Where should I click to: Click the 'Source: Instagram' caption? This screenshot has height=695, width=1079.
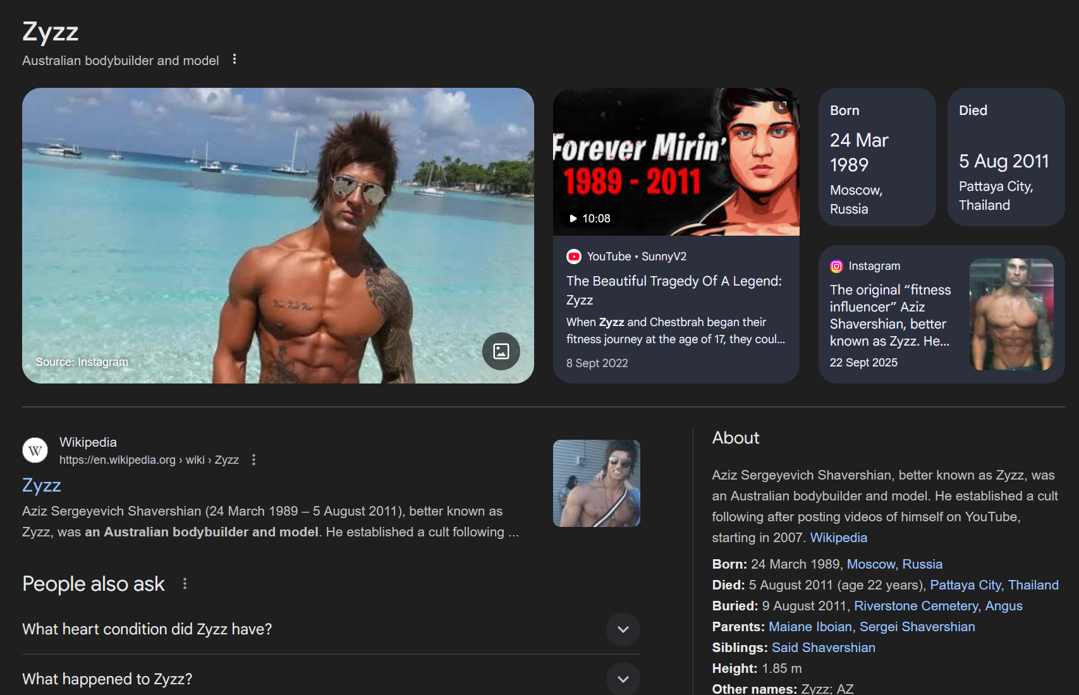click(x=82, y=362)
